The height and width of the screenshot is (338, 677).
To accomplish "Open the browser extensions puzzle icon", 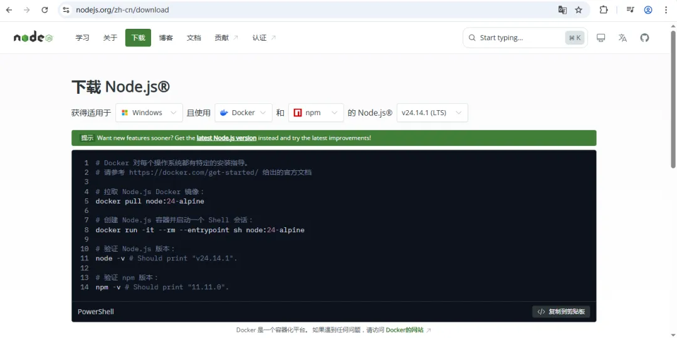I will click(604, 10).
